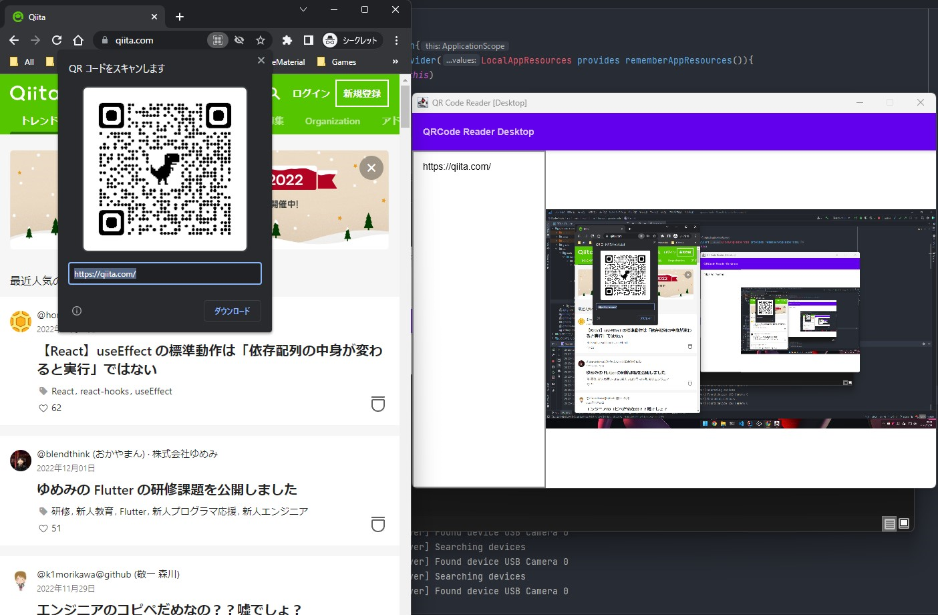Open @blendthink's avatar
This screenshot has width=938, height=615.
point(21,461)
